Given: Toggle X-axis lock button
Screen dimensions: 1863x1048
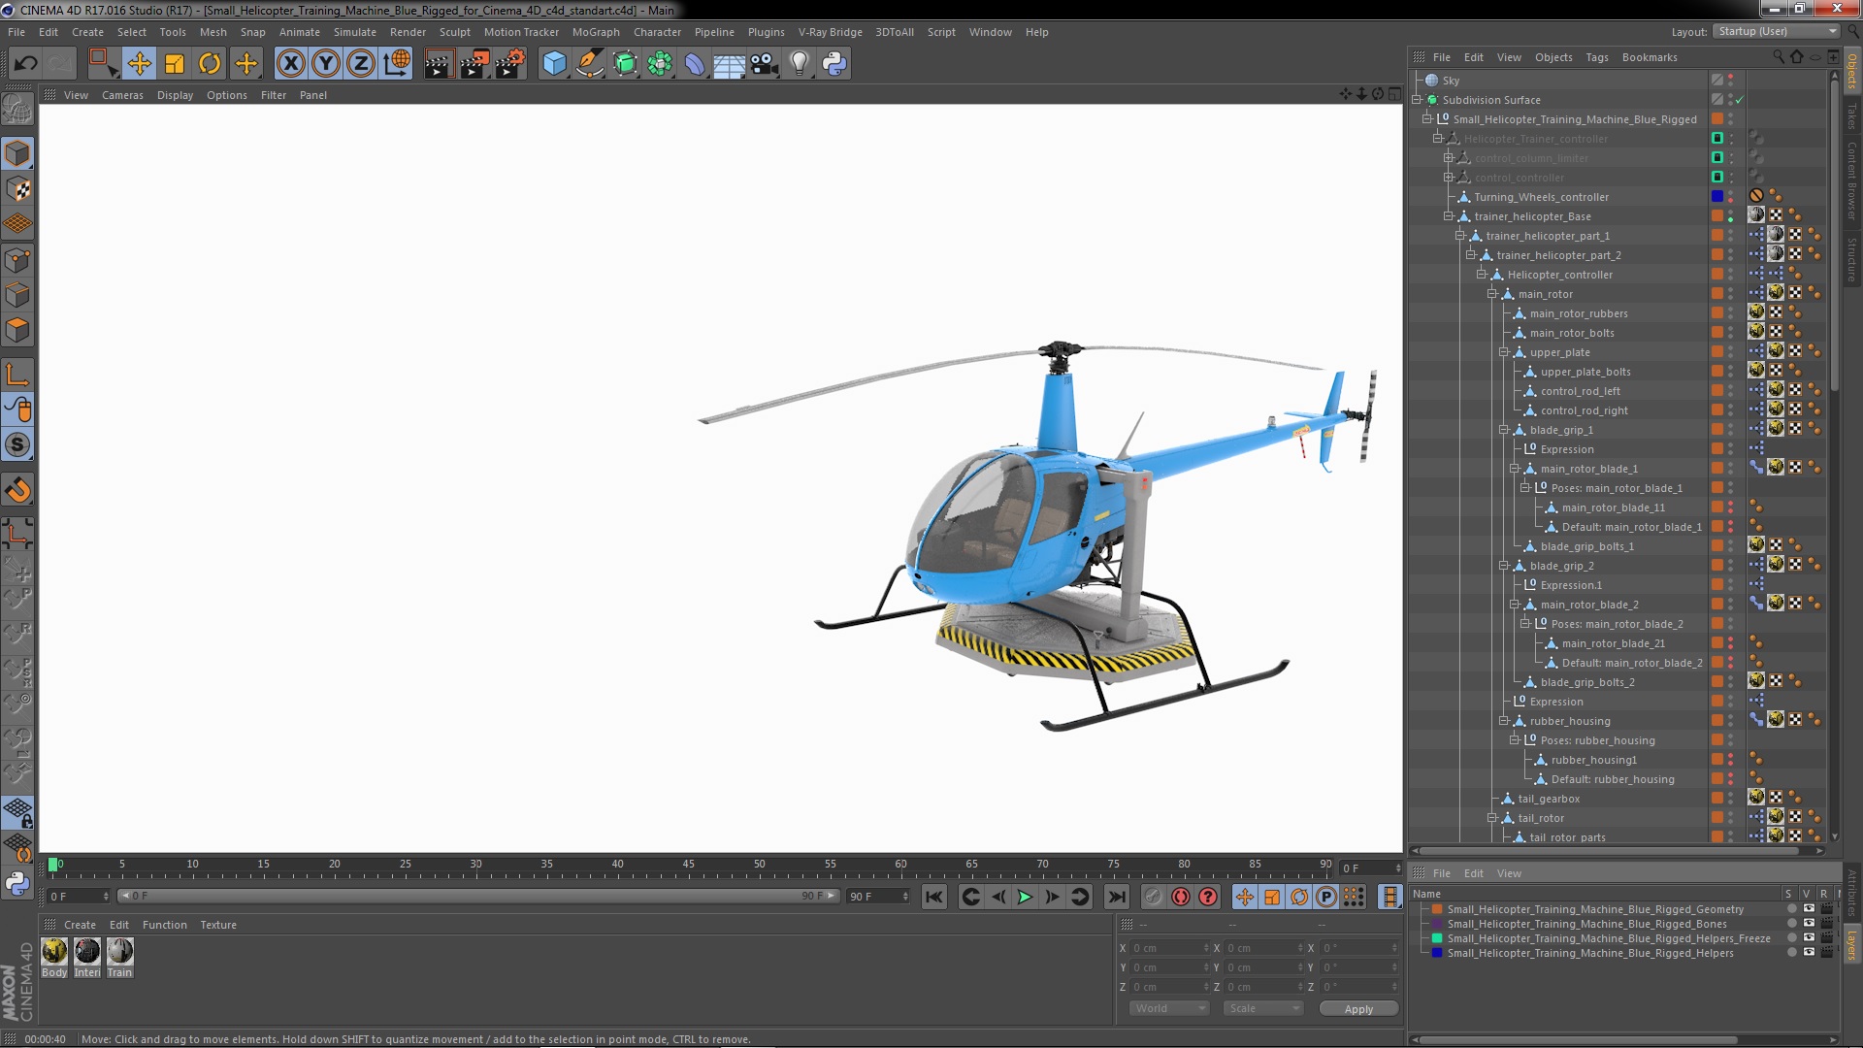Looking at the screenshot, I should coord(290,64).
